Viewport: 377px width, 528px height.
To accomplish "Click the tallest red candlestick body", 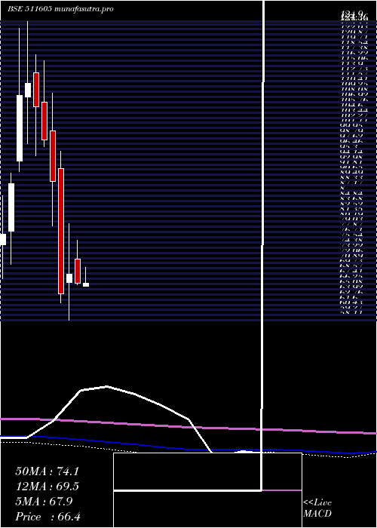I will click(61, 231).
